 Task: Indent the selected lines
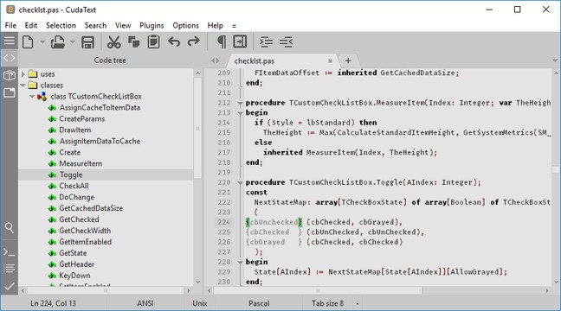266,42
